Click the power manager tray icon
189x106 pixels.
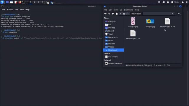point(172,2)
